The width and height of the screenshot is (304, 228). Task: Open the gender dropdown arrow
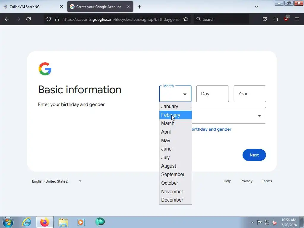click(259, 115)
